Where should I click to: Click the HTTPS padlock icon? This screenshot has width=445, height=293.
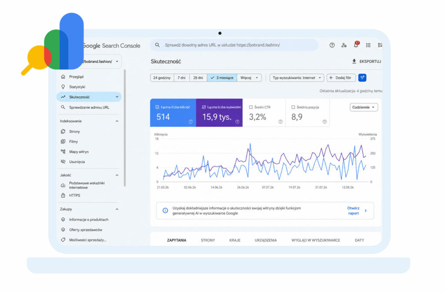coord(63,195)
